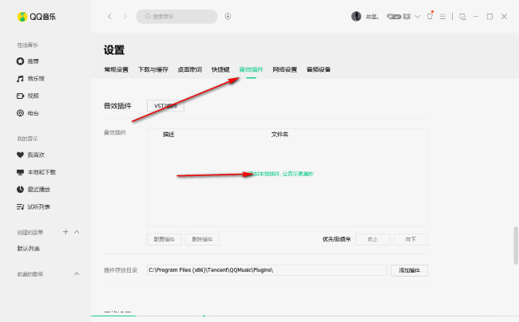This screenshot has height=322, width=519.
Task: Click the settings page vertical scrollbar
Action: 516,244
